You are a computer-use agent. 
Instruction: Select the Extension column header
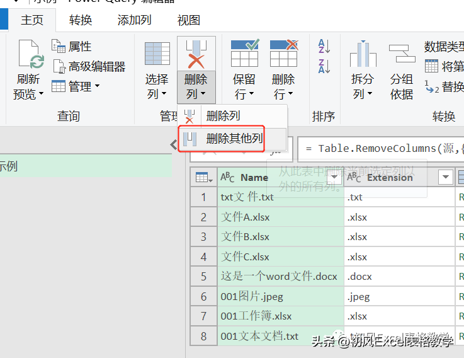[399, 177]
